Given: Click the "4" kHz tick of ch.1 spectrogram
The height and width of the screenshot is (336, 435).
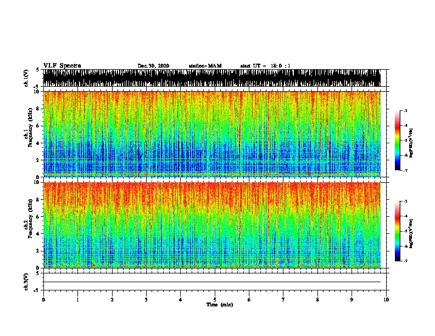Looking at the screenshot, I should pyautogui.click(x=39, y=143).
